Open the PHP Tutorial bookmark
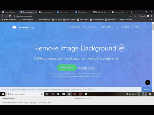154x115 pixels. click(110, 20)
